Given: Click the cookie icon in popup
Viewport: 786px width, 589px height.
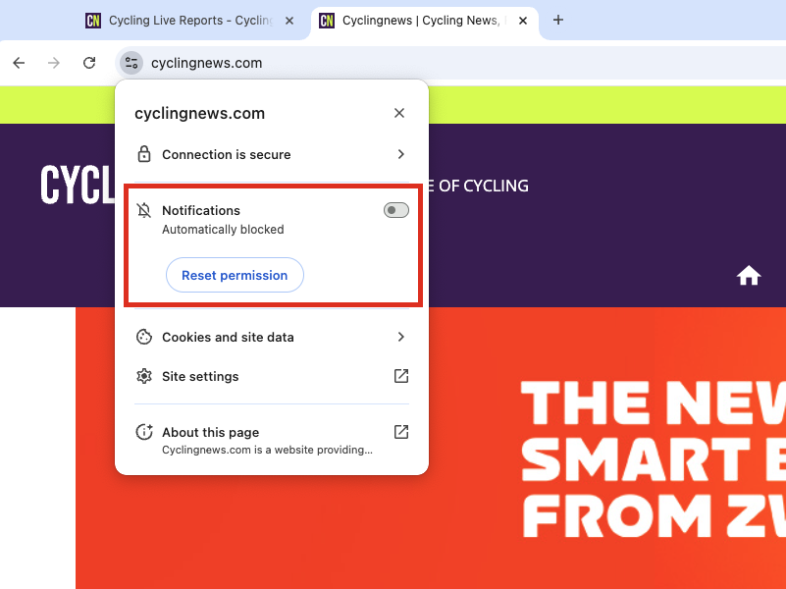Looking at the screenshot, I should tap(144, 337).
